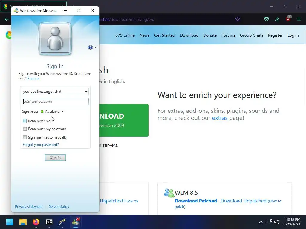Open the Privacy statement link

point(29,207)
